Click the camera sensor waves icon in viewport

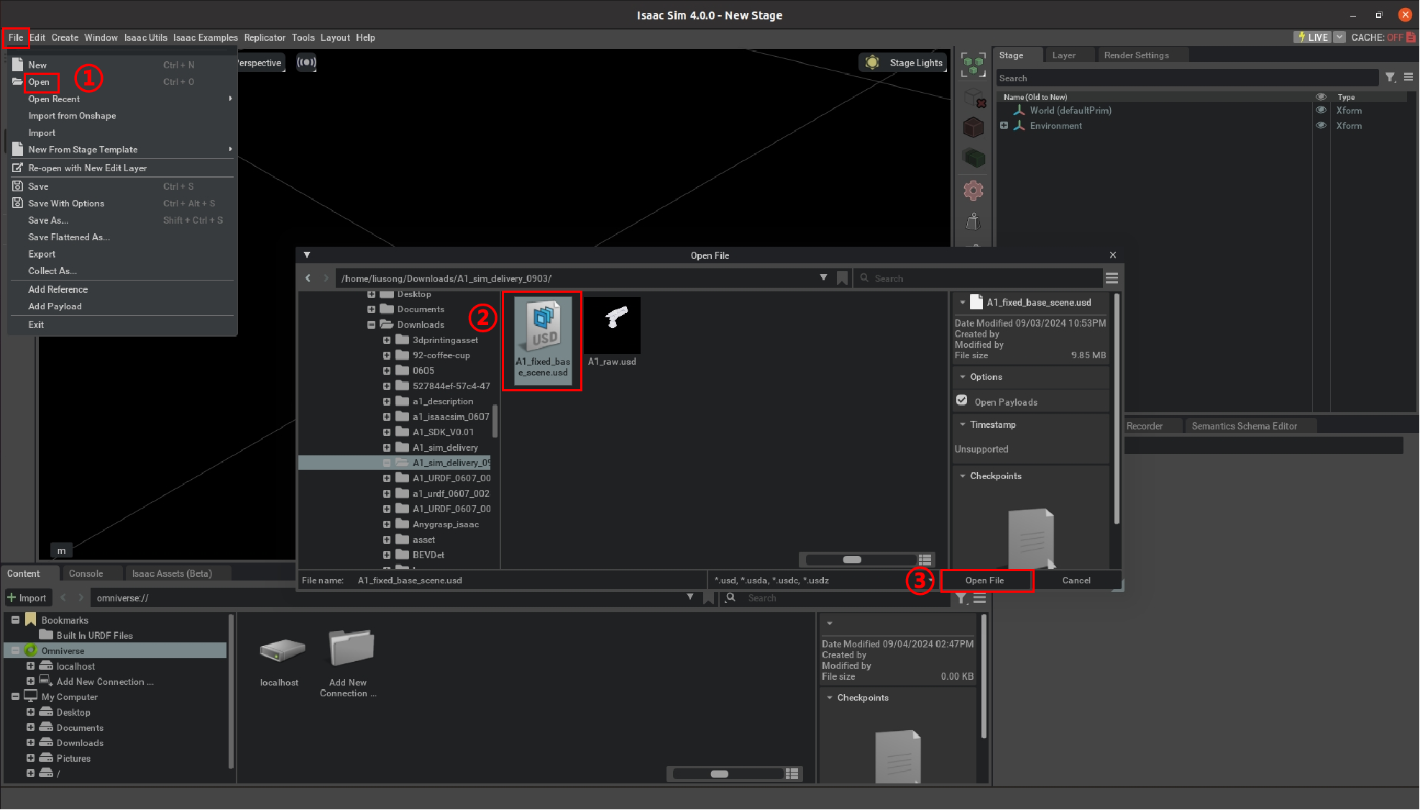307,63
